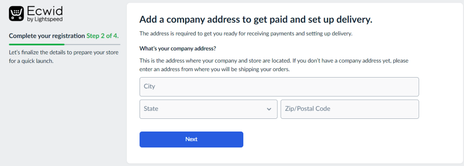Click the 'address is required' subtitle sentence
The height and width of the screenshot is (166, 464).
tap(246, 34)
